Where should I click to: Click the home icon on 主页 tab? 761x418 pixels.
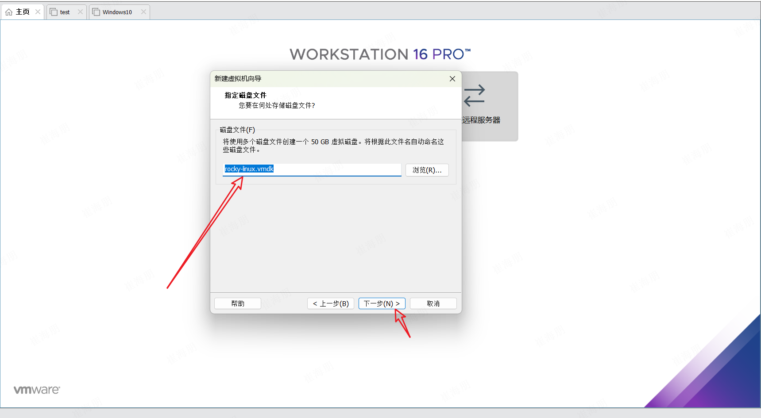[9, 12]
